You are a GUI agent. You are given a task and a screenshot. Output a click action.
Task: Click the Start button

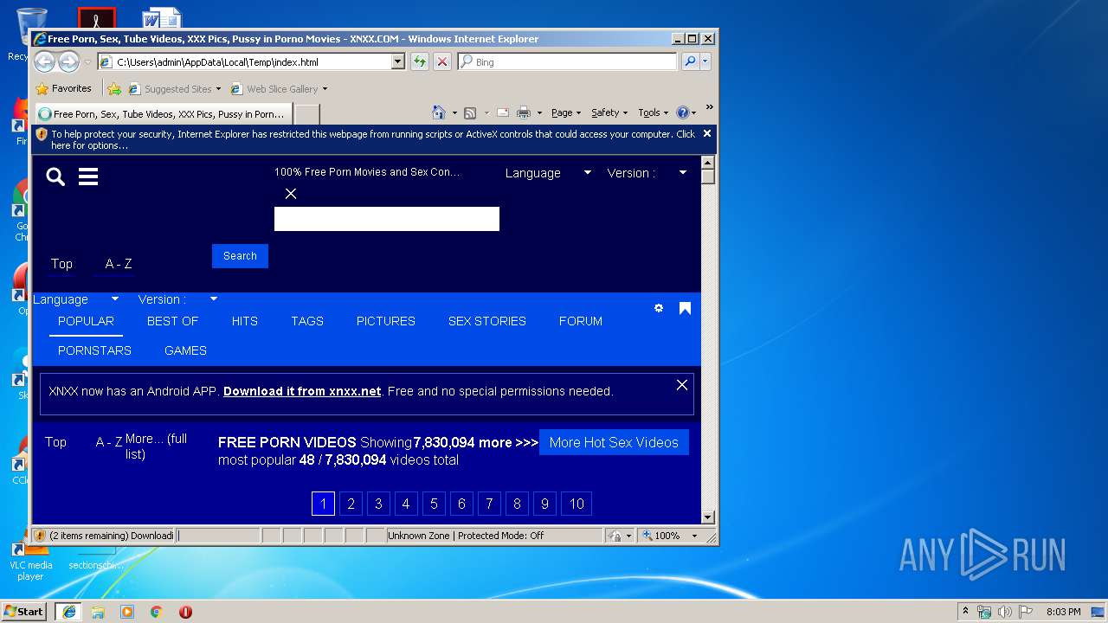pos(23,612)
